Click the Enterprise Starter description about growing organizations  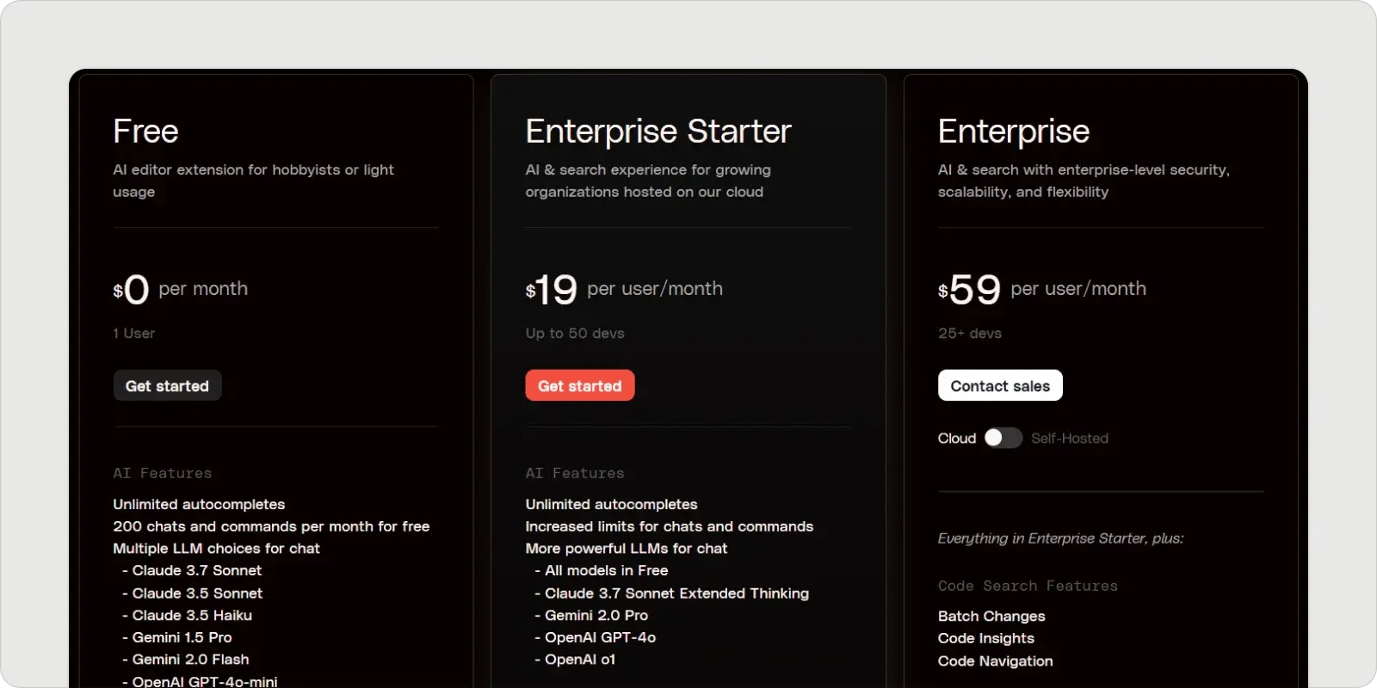(648, 181)
